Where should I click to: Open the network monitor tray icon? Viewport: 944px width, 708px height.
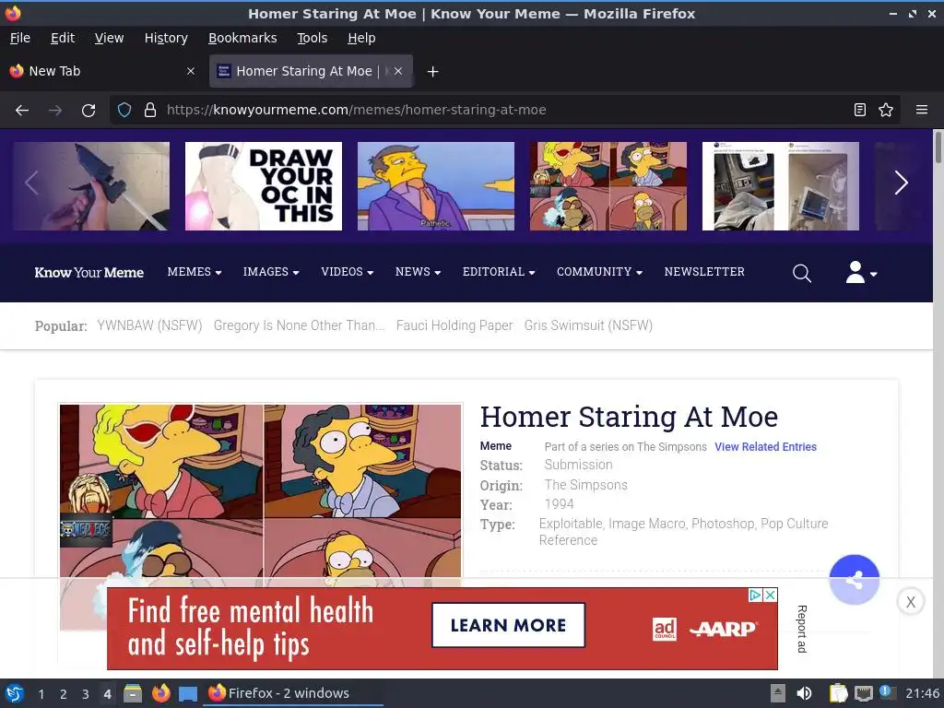click(x=863, y=693)
